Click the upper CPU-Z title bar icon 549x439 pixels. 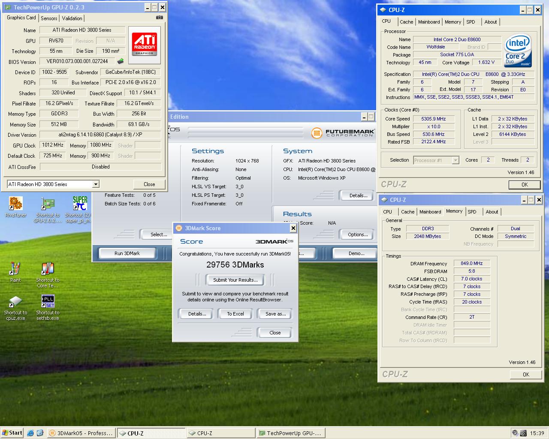(x=383, y=9)
